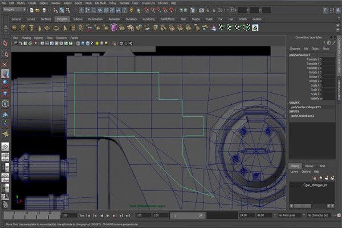The image size is (342, 228).
Task: Open the Channels menu in Channel Box
Action: pos(295,48)
